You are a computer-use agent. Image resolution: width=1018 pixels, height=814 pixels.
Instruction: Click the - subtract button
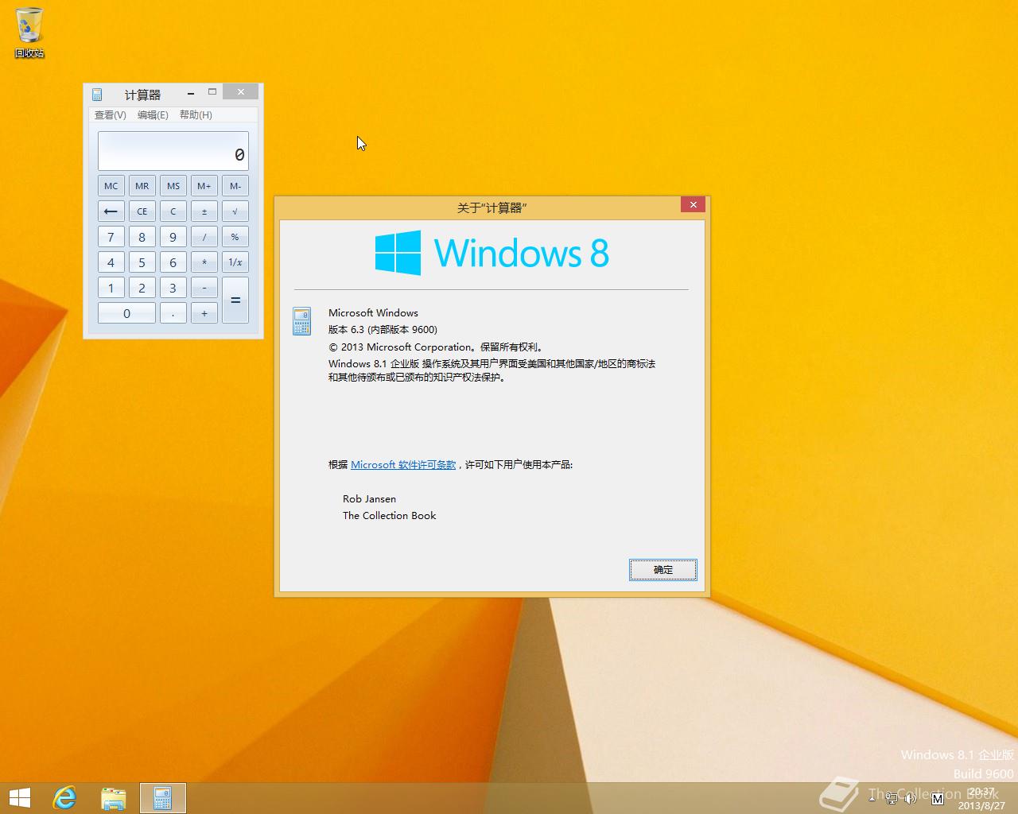click(x=204, y=288)
